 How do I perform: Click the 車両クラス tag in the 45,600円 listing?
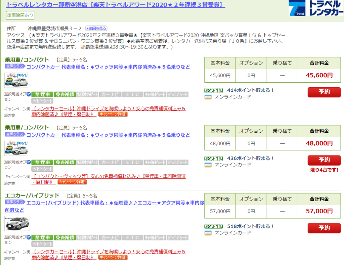tap(15, 66)
